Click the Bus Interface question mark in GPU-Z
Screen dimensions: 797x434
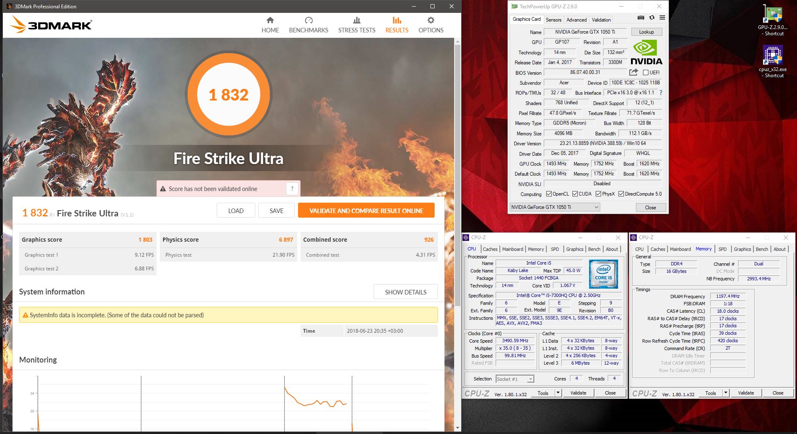(x=661, y=93)
